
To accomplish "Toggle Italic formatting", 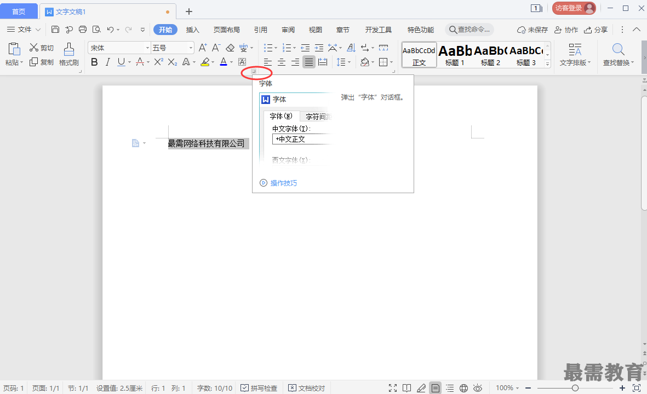I will [x=108, y=62].
